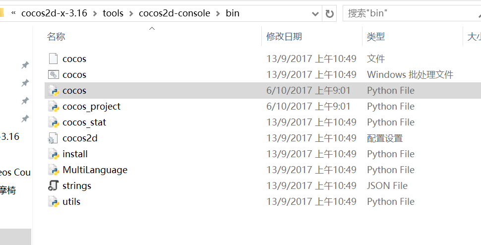Viewport: 481px width, 245px height.
Task: Click the MultiLanguage Python file icon
Action: (53, 170)
